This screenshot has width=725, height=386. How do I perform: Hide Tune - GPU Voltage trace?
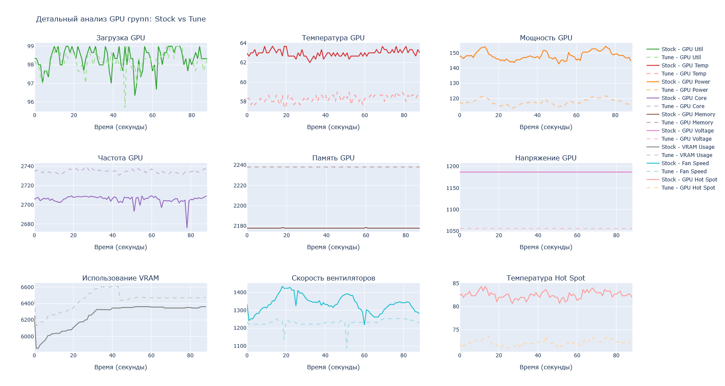click(x=686, y=139)
